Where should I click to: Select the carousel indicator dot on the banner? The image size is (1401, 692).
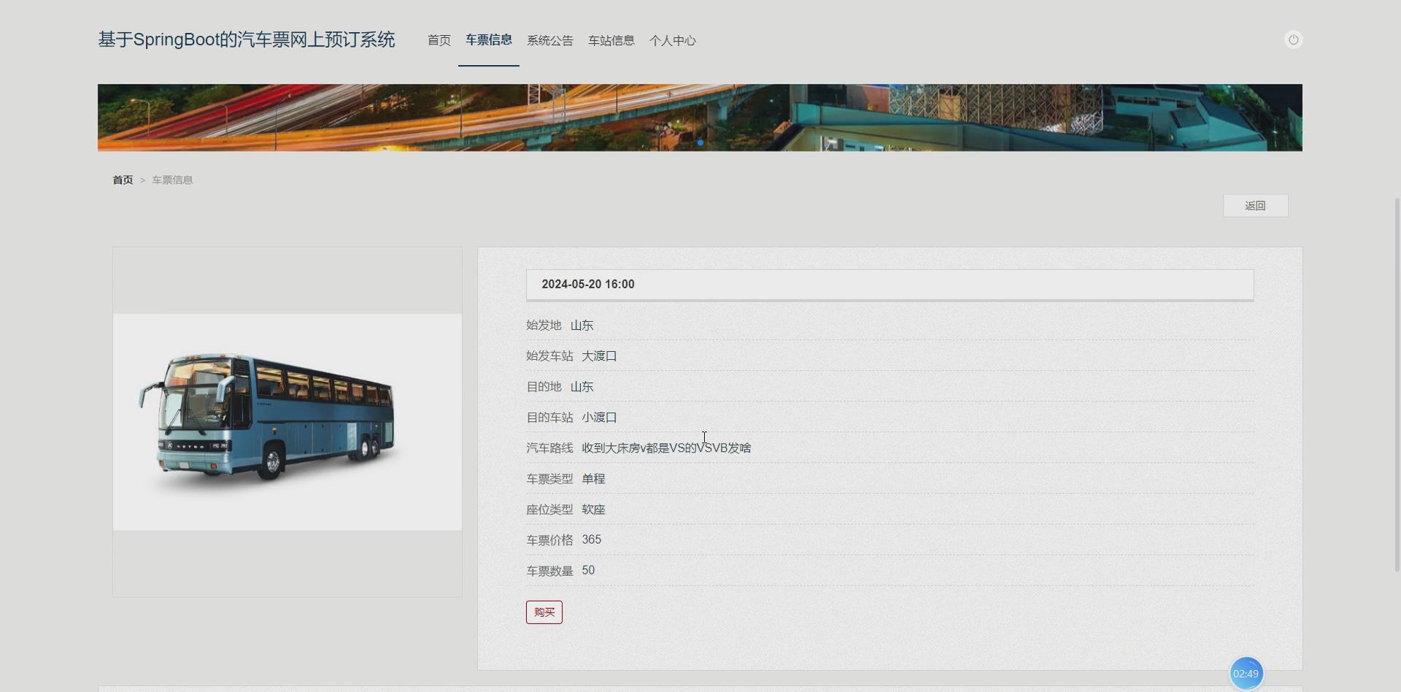[x=700, y=143]
